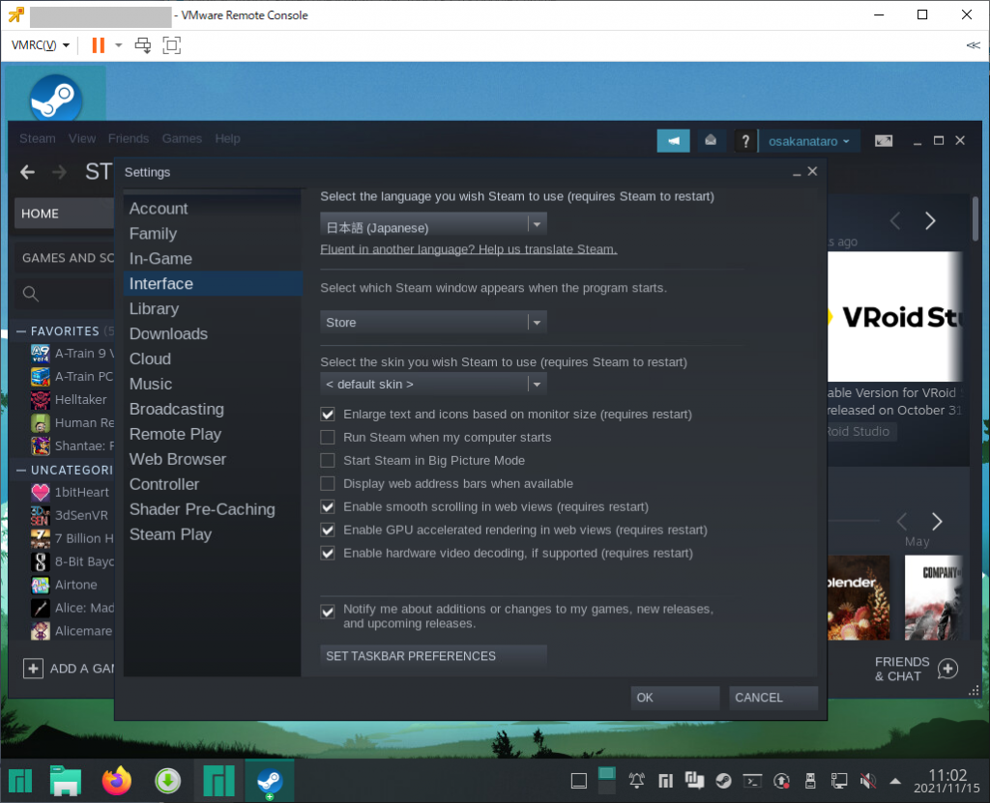Open the osakanataro account dropdown

click(x=808, y=141)
